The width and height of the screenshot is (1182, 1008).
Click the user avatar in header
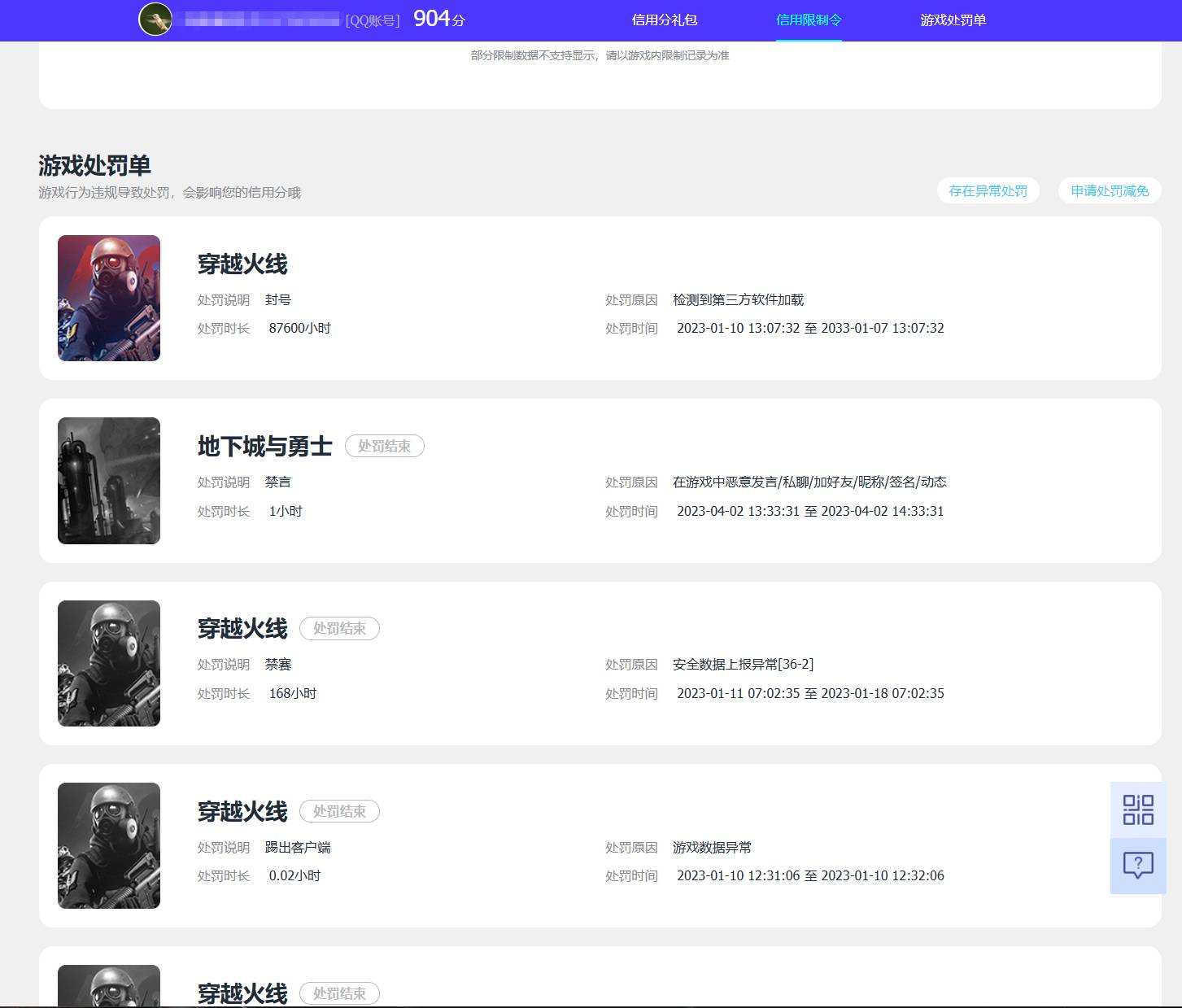point(155,20)
